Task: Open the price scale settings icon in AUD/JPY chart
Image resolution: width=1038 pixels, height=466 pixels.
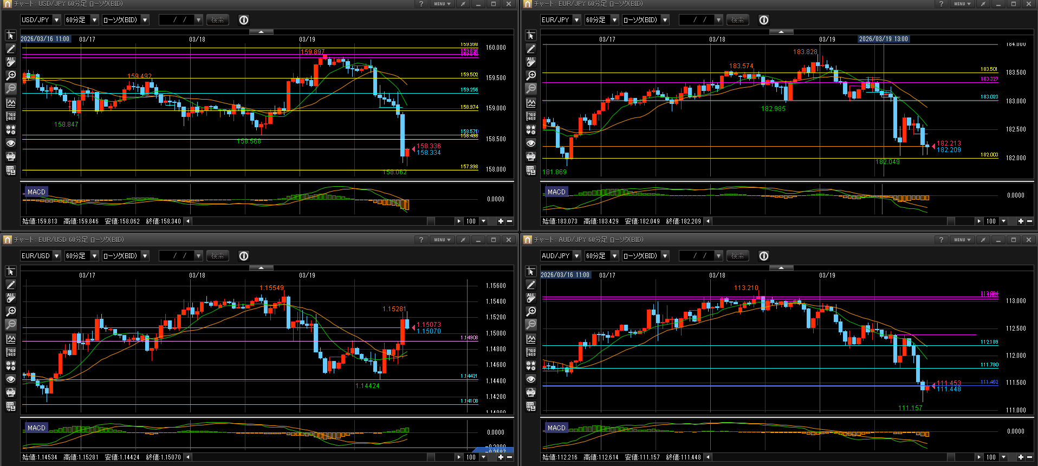Action: [x=531, y=352]
